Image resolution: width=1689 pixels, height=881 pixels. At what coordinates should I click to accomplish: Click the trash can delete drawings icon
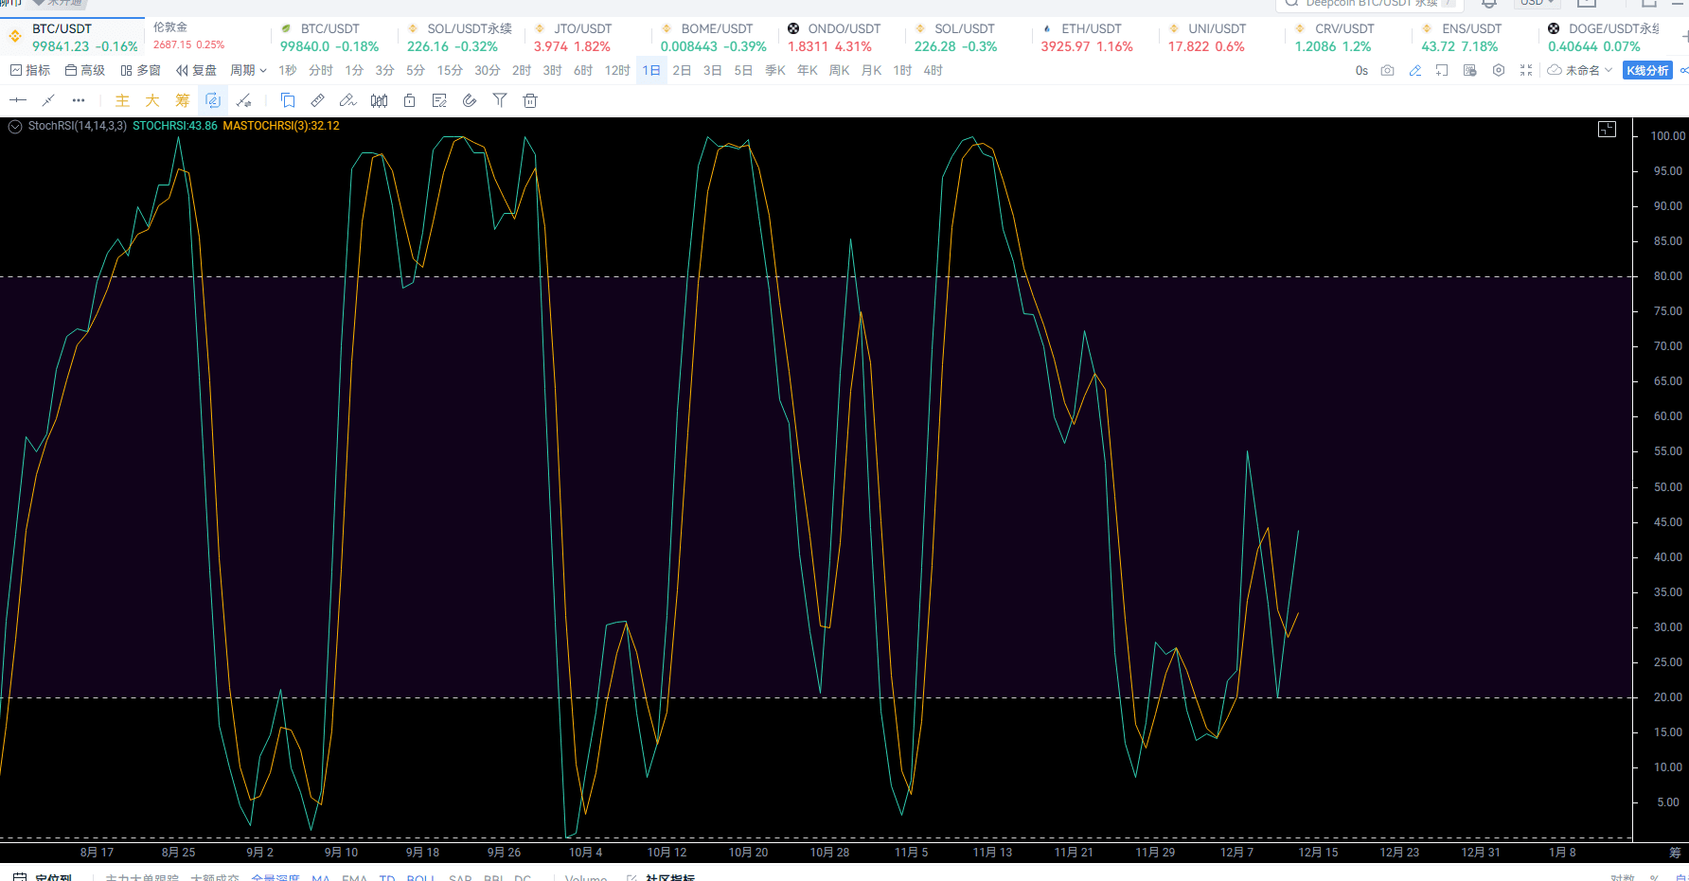tap(530, 100)
